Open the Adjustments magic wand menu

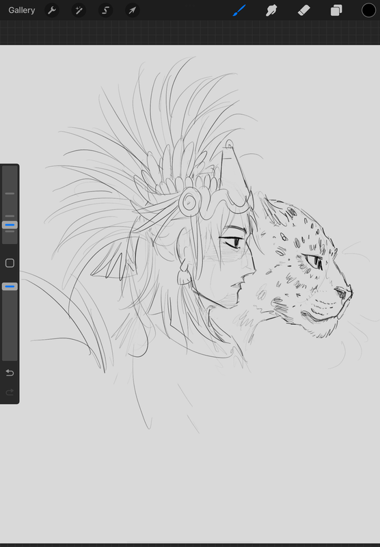[79, 10]
